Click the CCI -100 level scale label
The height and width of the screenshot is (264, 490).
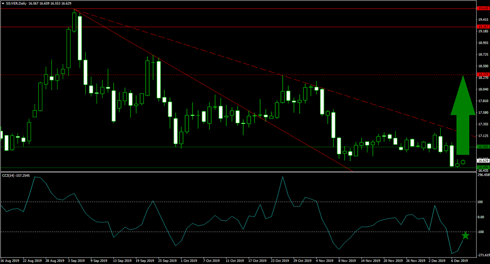481,232
